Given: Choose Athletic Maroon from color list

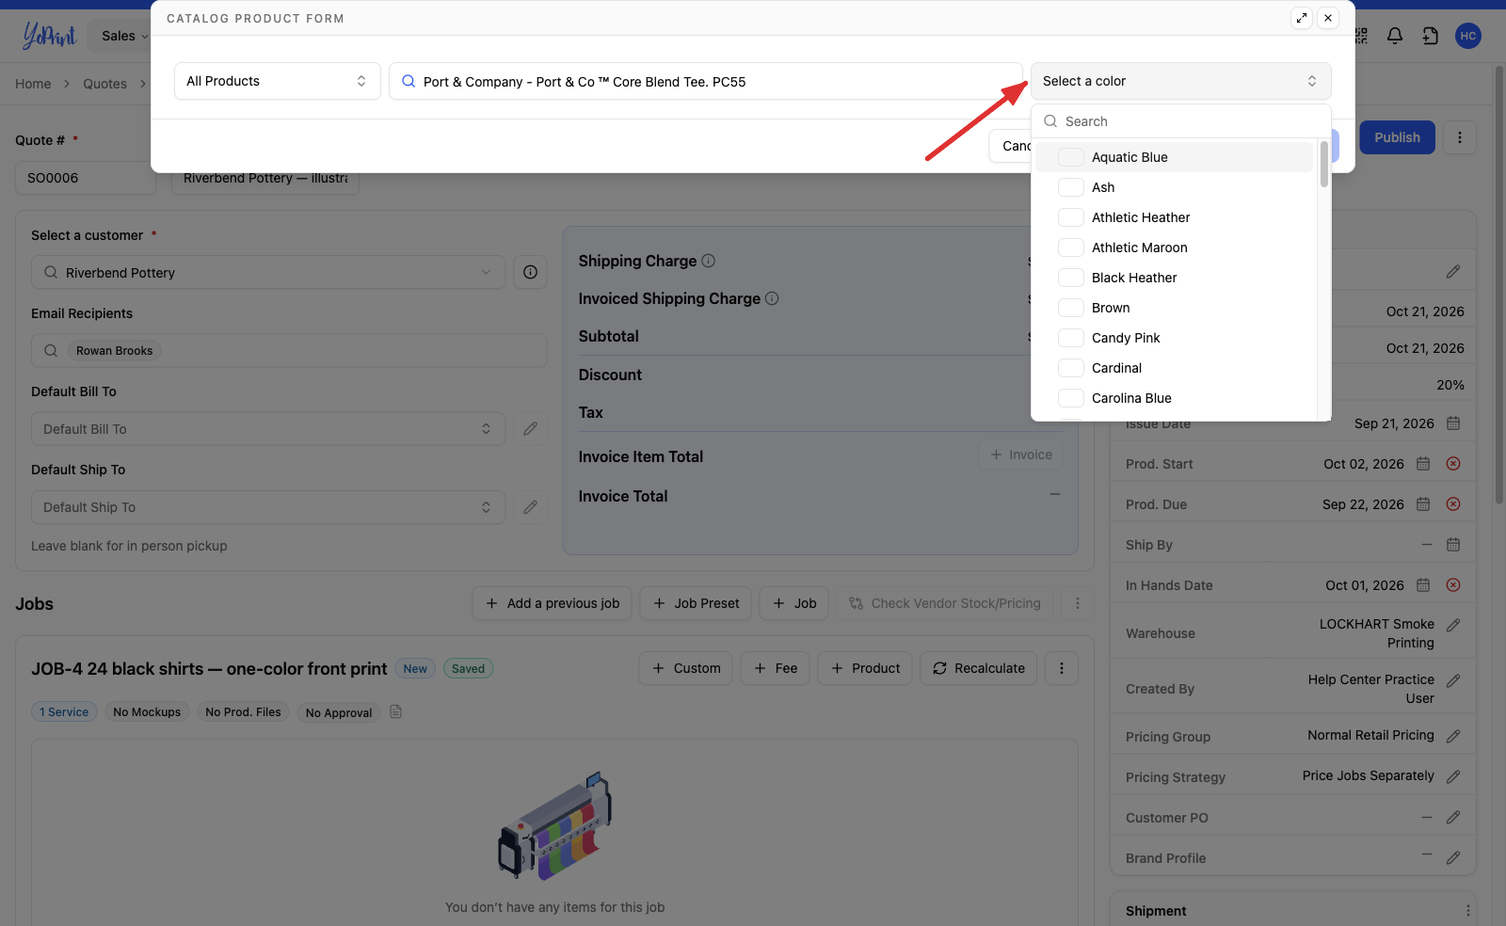Looking at the screenshot, I should pos(1174,247).
